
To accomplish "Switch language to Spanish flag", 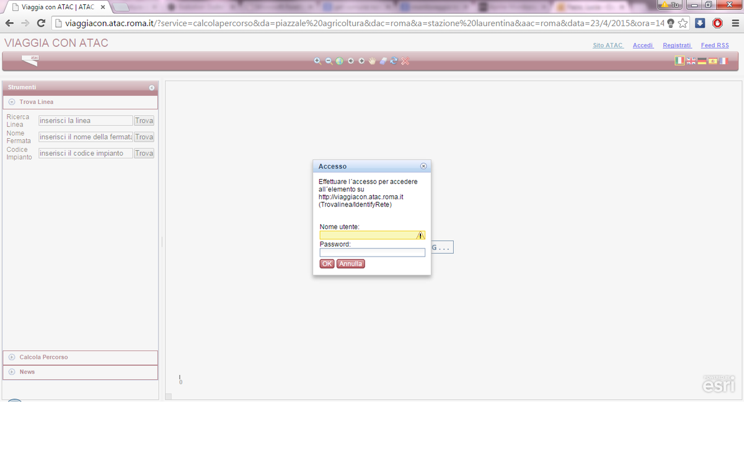I will tap(712, 61).
